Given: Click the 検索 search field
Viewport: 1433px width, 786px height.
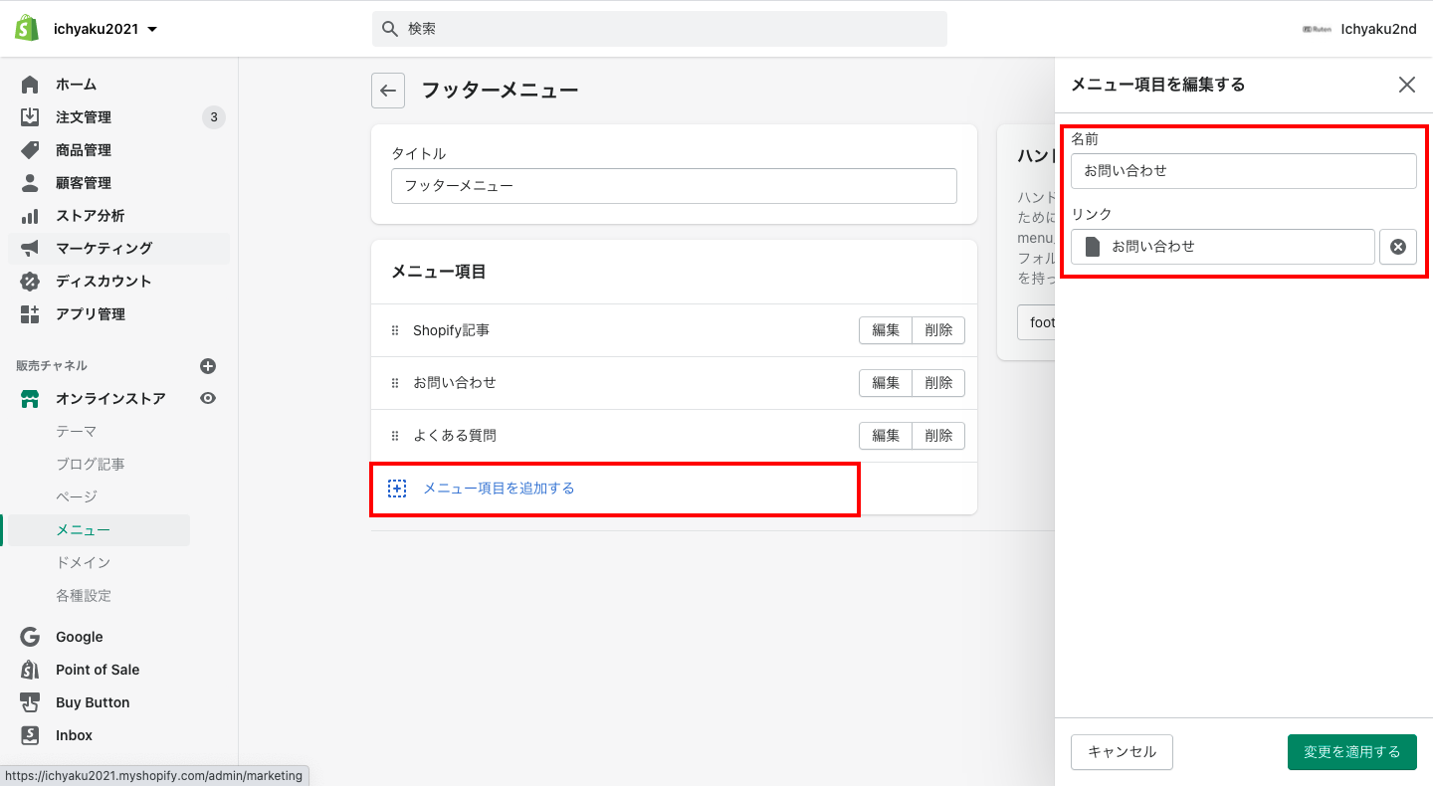Looking at the screenshot, I should [660, 29].
